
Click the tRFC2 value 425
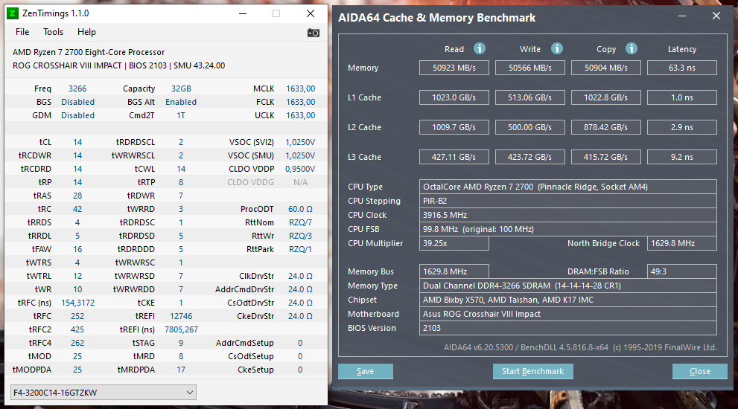click(77, 329)
